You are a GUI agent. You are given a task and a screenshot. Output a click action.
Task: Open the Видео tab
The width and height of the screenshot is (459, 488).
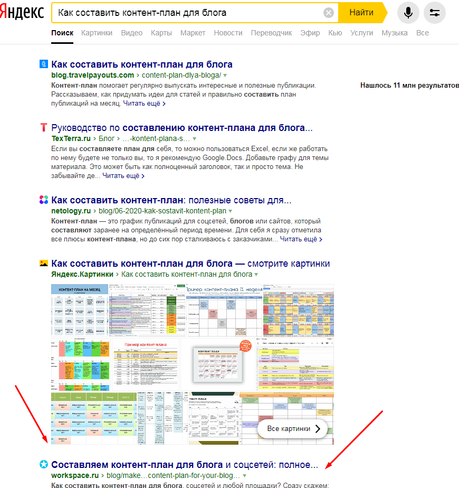[x=132, y=33]
